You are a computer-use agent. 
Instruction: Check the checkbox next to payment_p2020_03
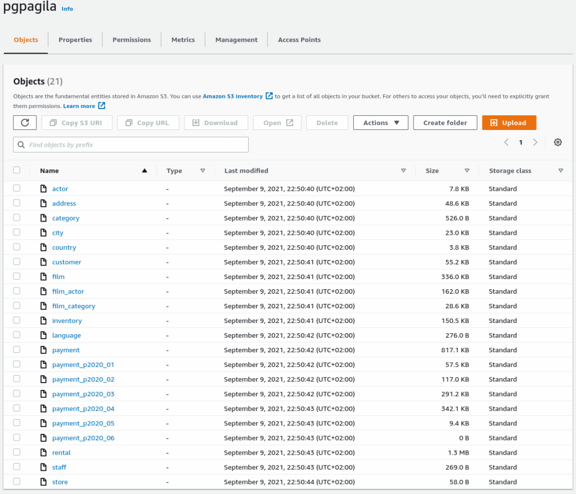(17, 394)
